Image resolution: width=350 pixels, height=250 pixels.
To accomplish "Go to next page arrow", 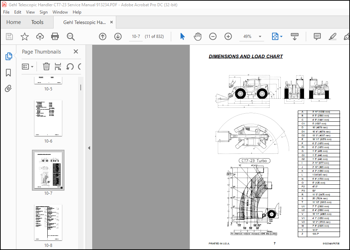I will (x=118, y=37).
